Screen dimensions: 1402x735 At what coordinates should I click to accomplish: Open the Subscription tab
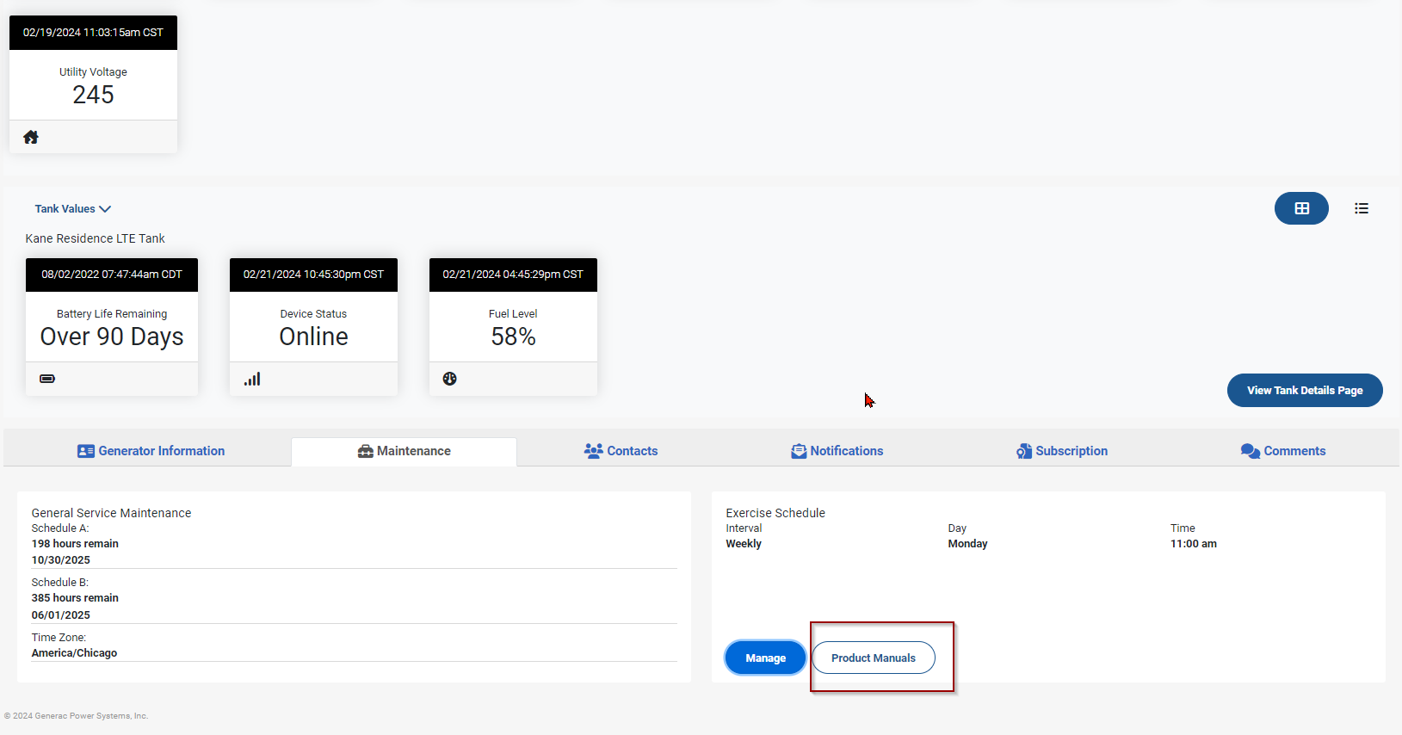click(x=1061, y=451)
